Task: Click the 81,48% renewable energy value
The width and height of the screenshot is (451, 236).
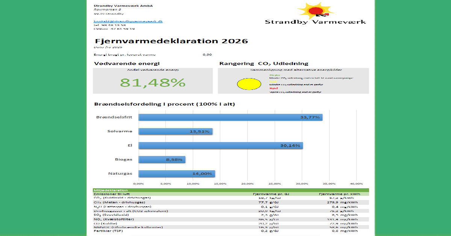Action: coord(153,83)
